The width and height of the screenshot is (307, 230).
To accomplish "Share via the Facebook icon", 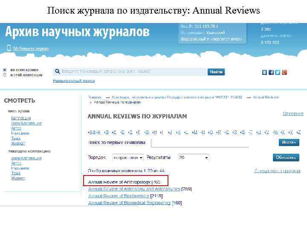I will 271,72.
